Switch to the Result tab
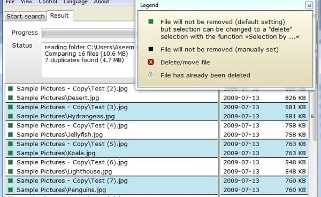Screen dimensions: 321x197 tap(59, 16)
